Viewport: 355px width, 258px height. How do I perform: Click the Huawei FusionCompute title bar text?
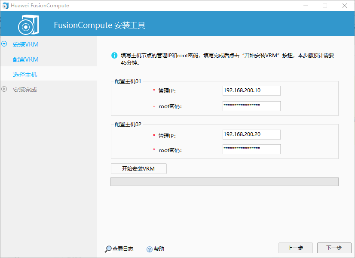tap(40, 6)
